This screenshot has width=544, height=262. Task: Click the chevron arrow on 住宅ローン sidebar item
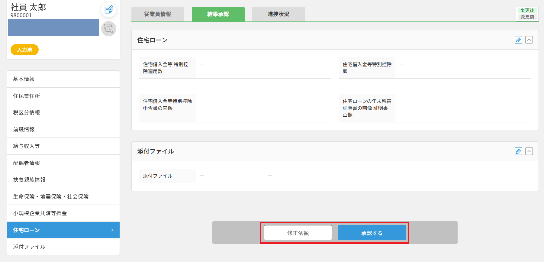[x=112, y=230]
